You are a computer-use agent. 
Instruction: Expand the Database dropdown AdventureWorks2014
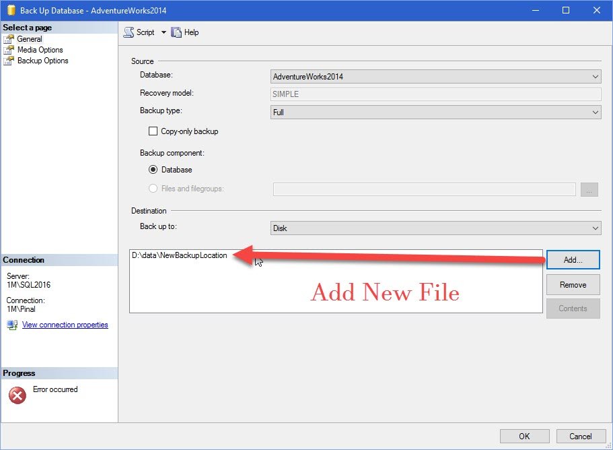pyautogui.click(x=435, y=77)
